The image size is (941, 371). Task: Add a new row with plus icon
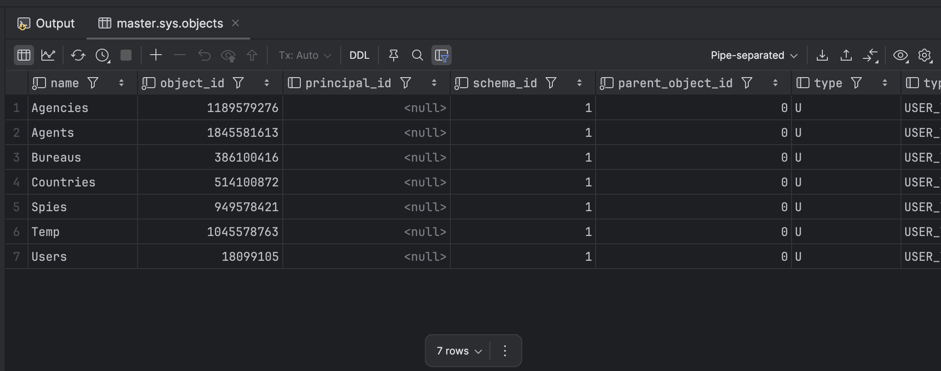(156, 56)
